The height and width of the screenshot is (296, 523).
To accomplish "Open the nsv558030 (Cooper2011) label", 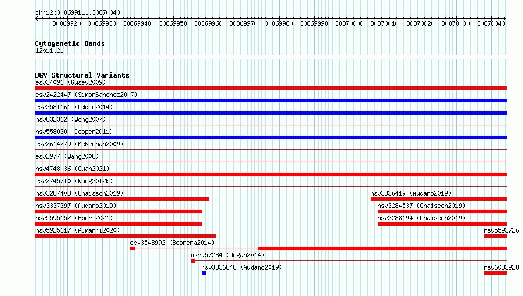I will click(74, 132).
